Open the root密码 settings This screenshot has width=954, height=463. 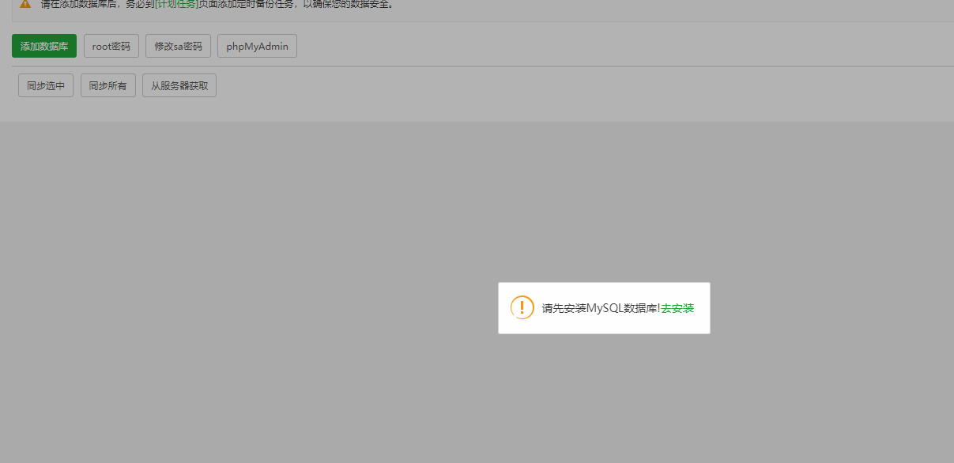coord(111,46)
